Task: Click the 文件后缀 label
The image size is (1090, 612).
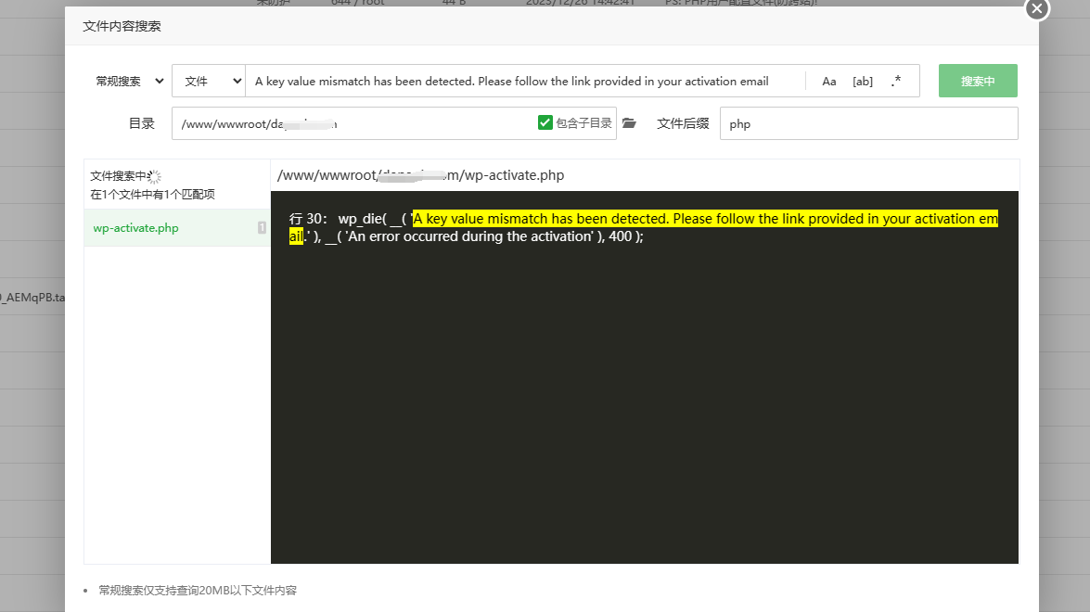Action: click(x=683, y=123)
